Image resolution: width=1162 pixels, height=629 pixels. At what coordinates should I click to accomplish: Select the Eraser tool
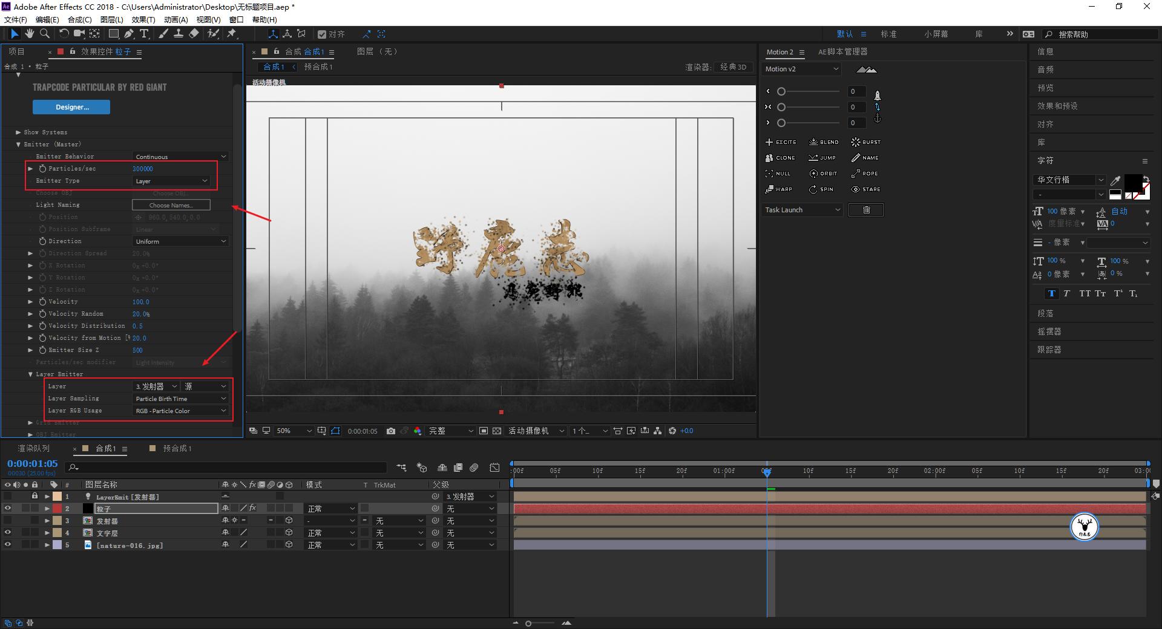[195, 34]
